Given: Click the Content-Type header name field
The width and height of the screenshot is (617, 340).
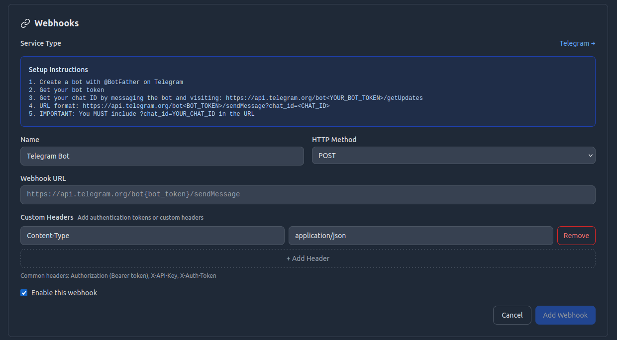Looking at the screenshot, I should point(152,236).
